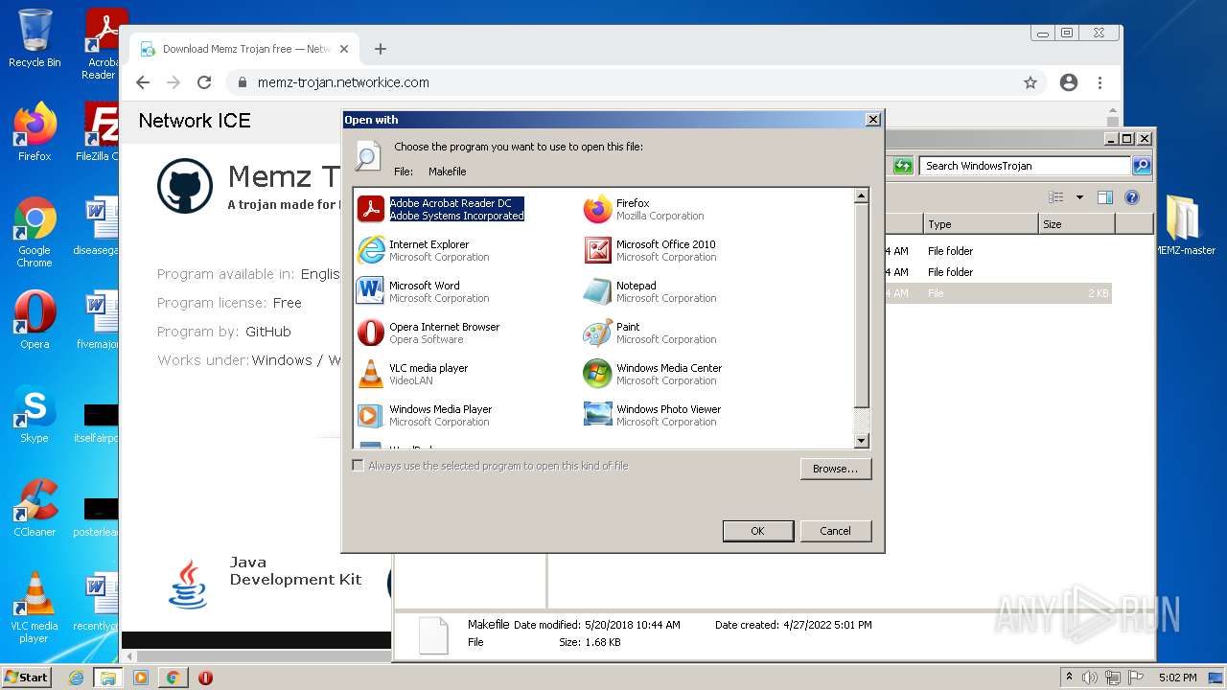Viewport: 1227px width, 690px height.
Task: Open VLC media player desktop shortcut
Action: (x=35, y=608)
